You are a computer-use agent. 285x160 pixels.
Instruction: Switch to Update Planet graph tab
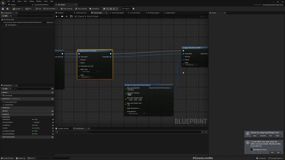pyautogui.click(x=169, y=13)
